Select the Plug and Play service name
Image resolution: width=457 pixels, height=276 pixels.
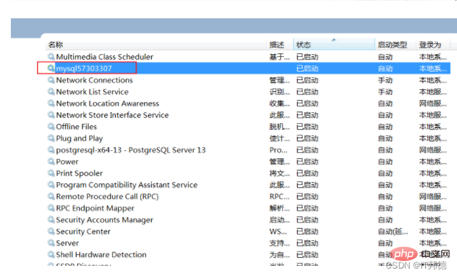click(79, 138)
